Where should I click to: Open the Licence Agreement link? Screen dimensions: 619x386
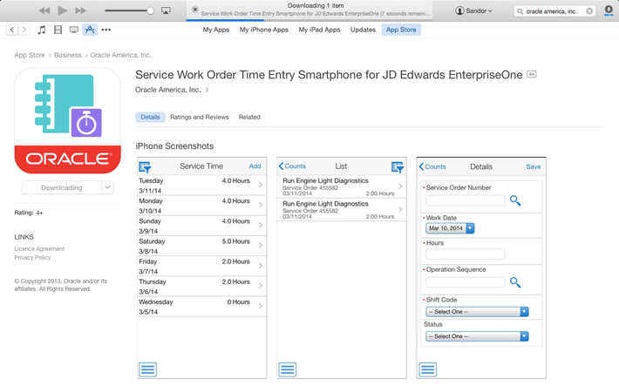39,249
